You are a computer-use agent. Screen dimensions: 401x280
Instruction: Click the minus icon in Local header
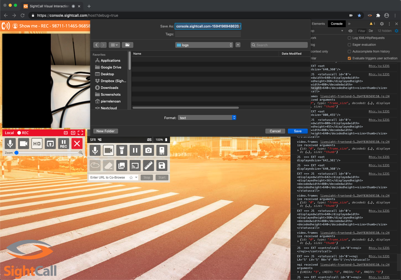pos(66,133)
